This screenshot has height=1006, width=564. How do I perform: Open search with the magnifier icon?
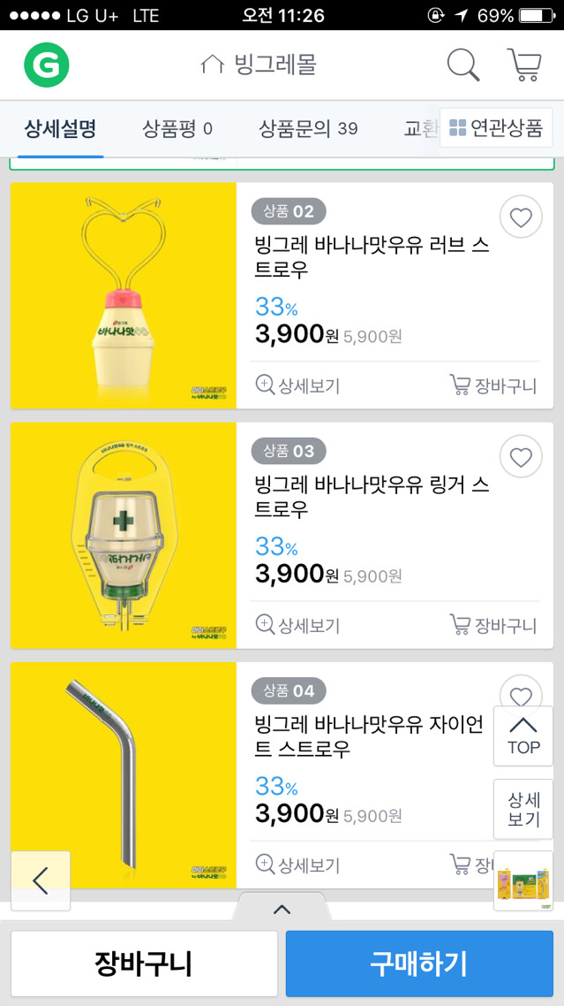462,65
